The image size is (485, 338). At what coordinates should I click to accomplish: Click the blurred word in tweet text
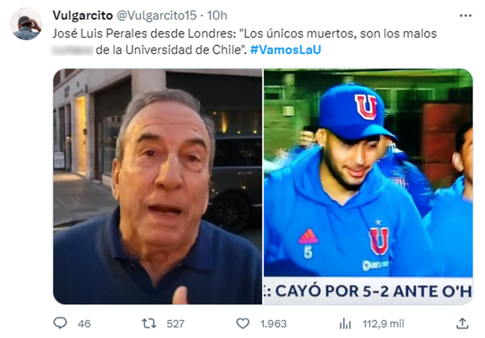pos(72,50)
